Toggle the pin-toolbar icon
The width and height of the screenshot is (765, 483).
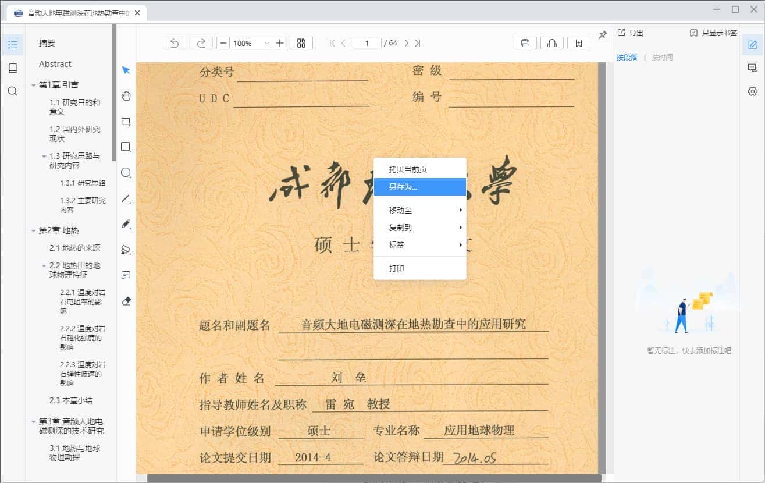click(x=602, y=35)
